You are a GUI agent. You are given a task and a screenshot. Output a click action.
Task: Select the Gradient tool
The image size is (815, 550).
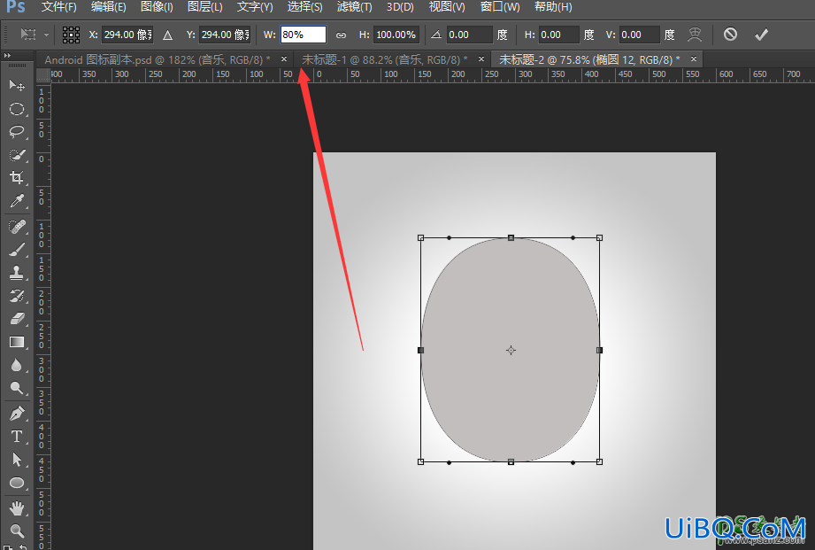pos(17,342)
